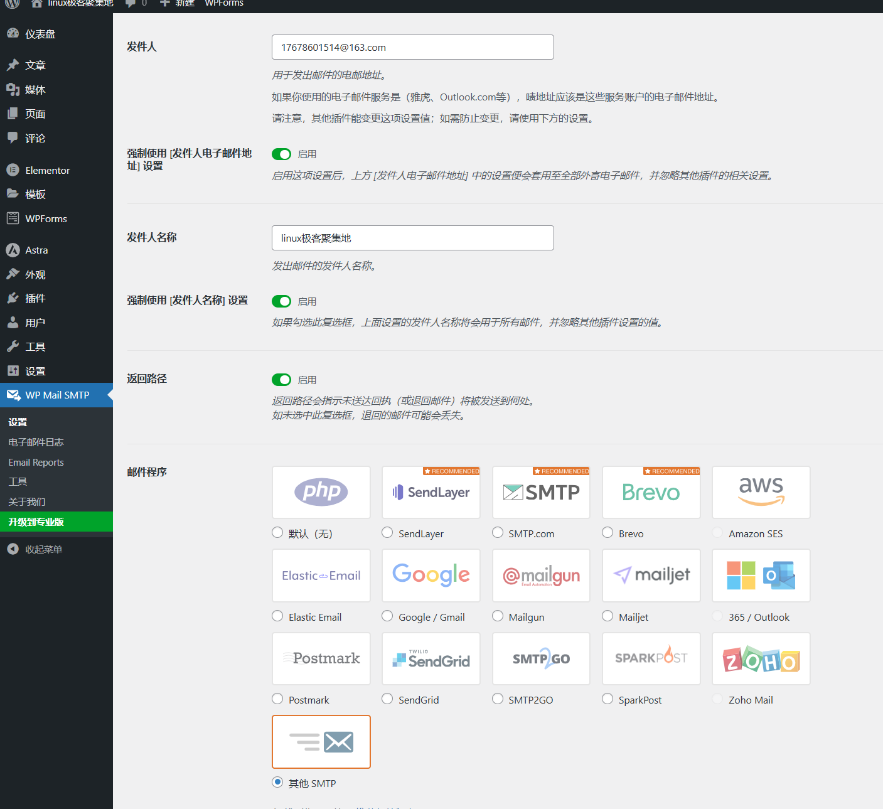883x809 pixels.
Task: Toggle 强制使用发件人电子邮件地址 switch
Action: point(281,154)
